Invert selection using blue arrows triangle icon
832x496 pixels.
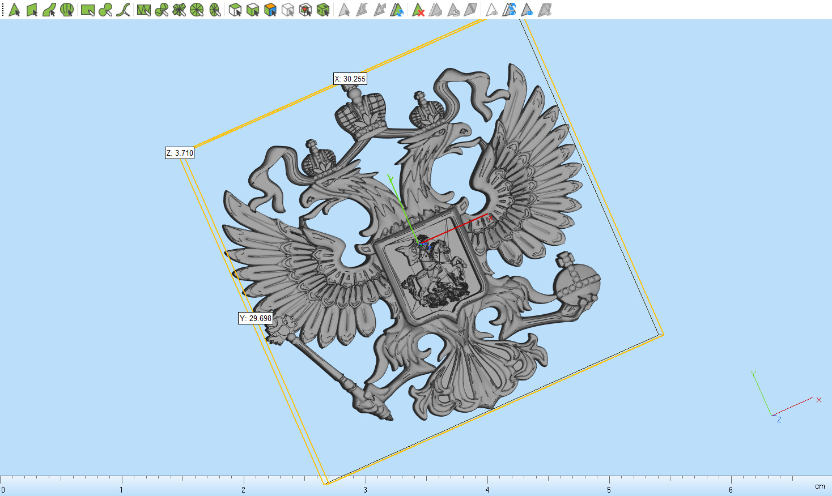[397, 10]
